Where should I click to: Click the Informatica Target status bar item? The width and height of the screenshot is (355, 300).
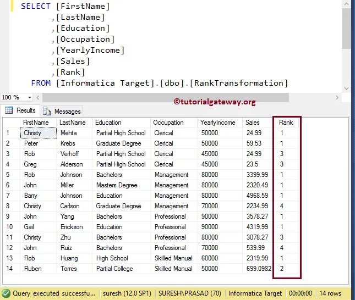point(255,293)
